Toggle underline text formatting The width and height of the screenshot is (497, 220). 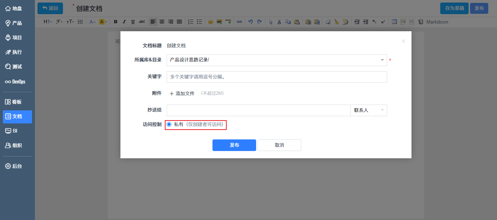point(133,22)
